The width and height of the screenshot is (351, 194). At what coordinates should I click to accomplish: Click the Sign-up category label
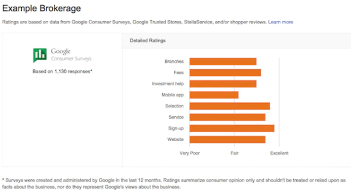(x=176, y=129)
